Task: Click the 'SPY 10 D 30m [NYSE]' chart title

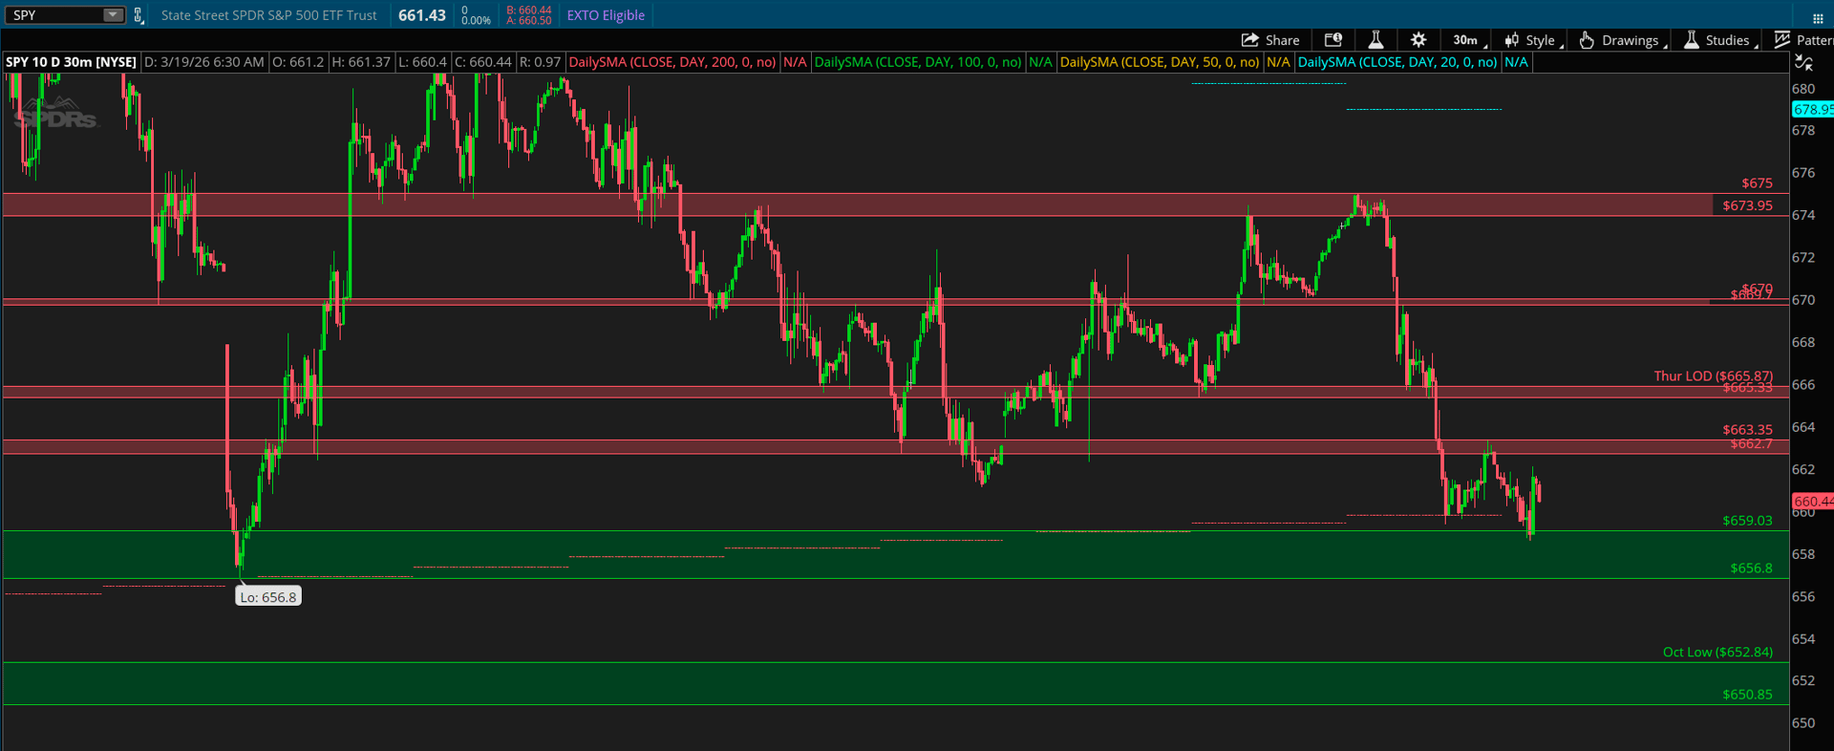Action: point(71,62)
